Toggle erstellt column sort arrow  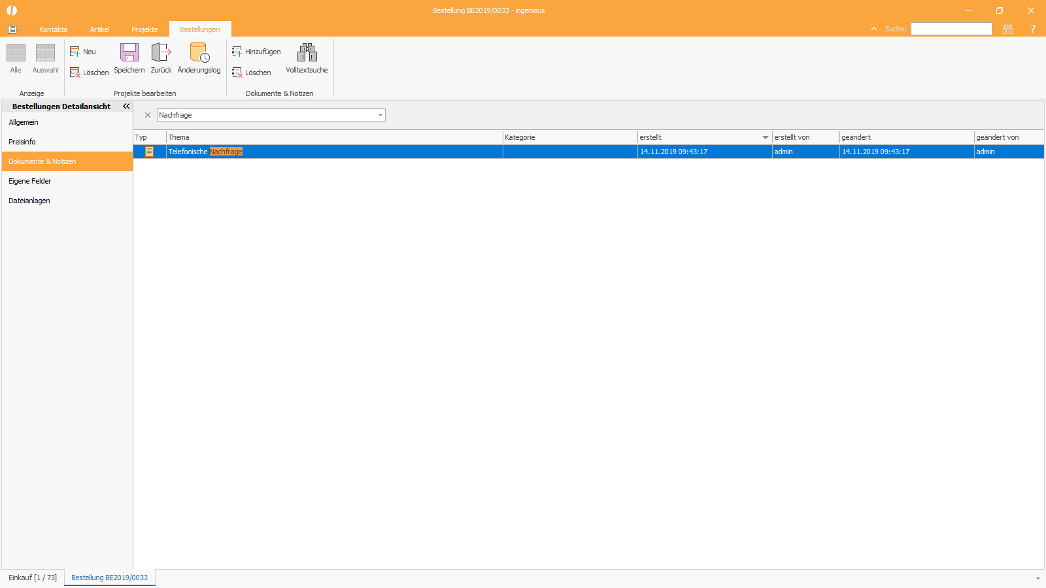click(766, 137)
